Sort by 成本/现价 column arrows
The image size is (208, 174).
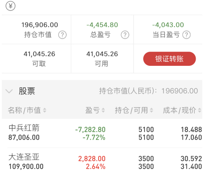(x=200, y=110)
